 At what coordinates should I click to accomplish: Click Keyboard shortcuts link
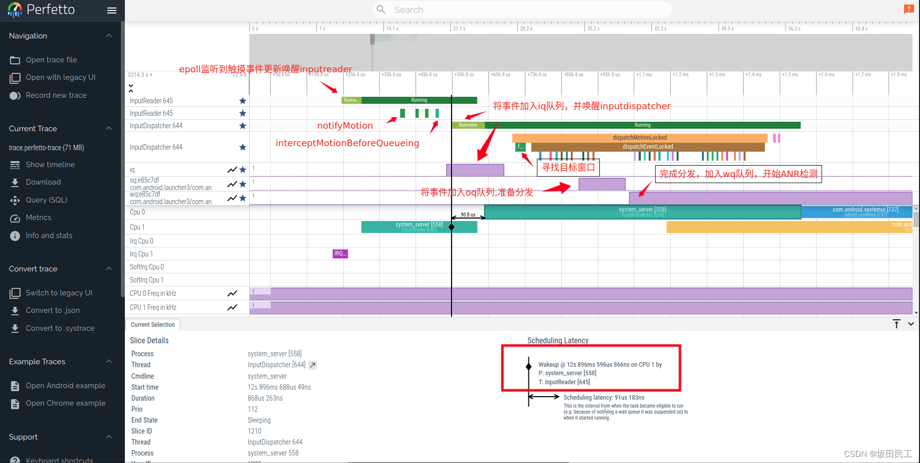(59, 460)
